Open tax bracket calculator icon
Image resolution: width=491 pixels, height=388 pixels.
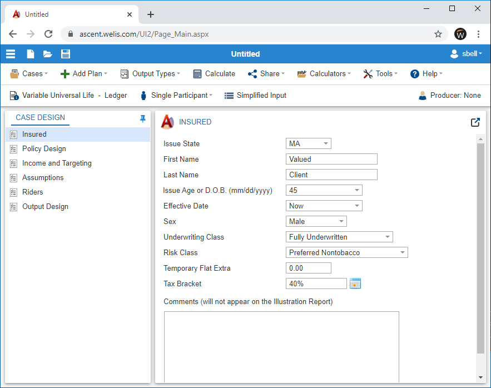[355, 284]
